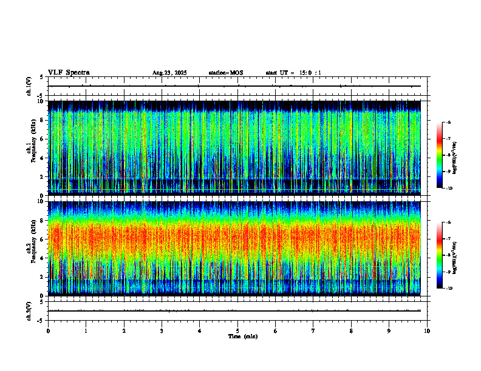Click the ch.1 color scale unit label
This screenshot has height=371, width=481.
455,158
